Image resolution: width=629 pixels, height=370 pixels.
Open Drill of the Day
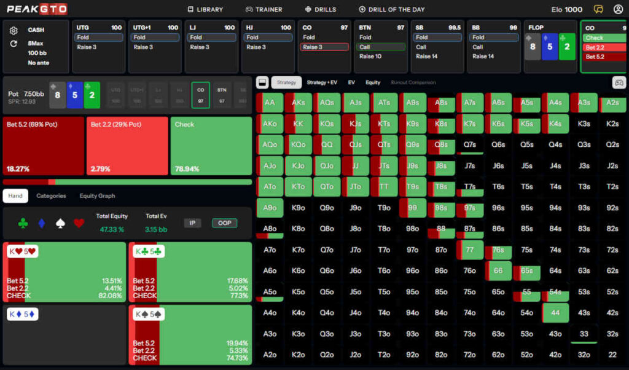[x=392, y=9]
